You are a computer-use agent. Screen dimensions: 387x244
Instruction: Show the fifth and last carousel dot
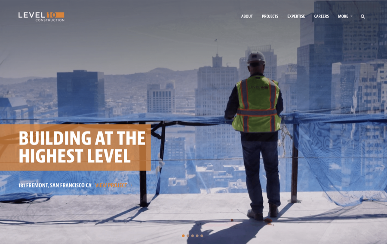click(202, 236)
